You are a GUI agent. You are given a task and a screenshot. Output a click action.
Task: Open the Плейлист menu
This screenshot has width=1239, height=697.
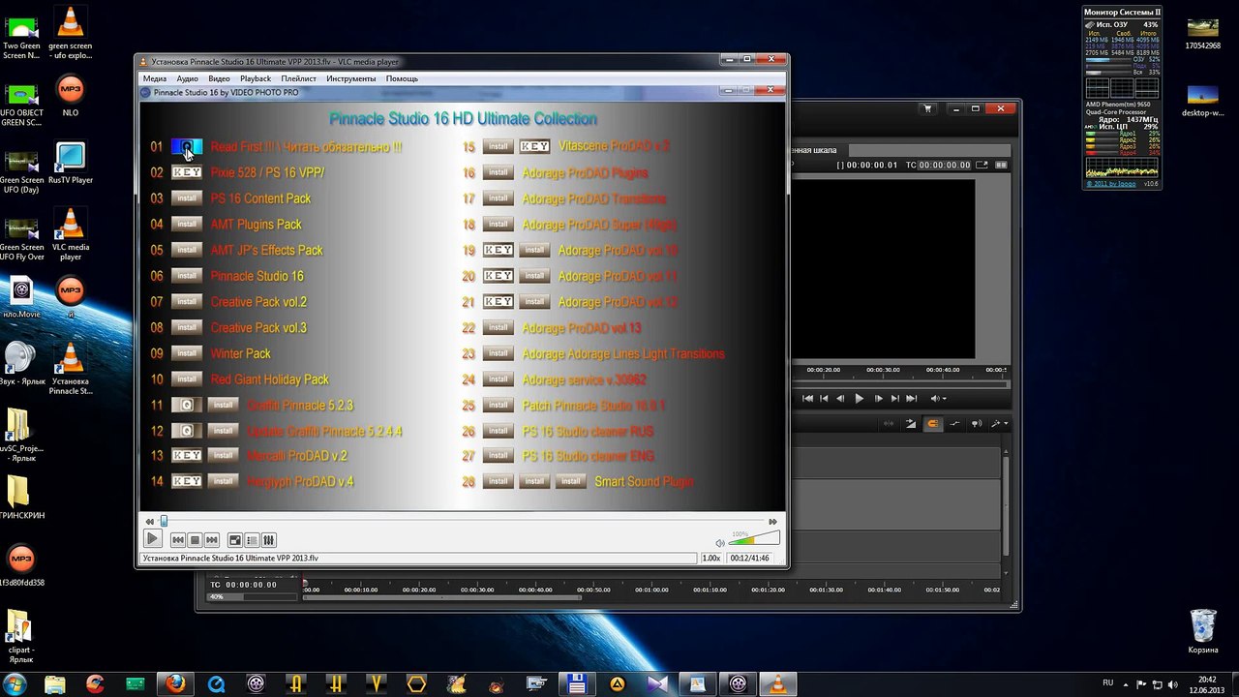[x=298, y=78]
